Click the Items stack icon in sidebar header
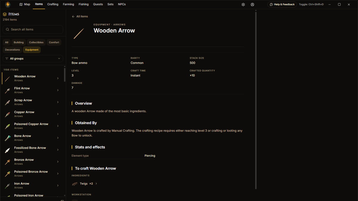The height and width of the screenshot is (201, 358). click(x=5, y=14)
